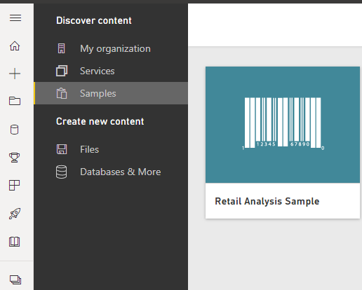Viewport: 362px width, 290px height.
Task: Go to Home in the sidebar
Action: point(15,46)
